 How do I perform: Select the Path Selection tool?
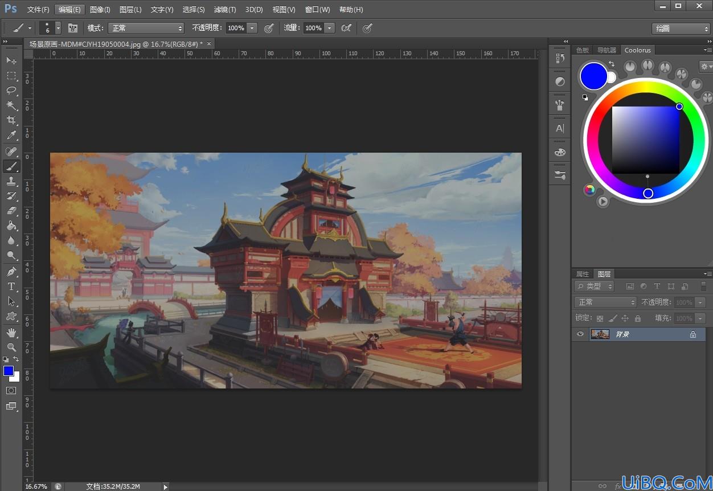click(11, 301)
